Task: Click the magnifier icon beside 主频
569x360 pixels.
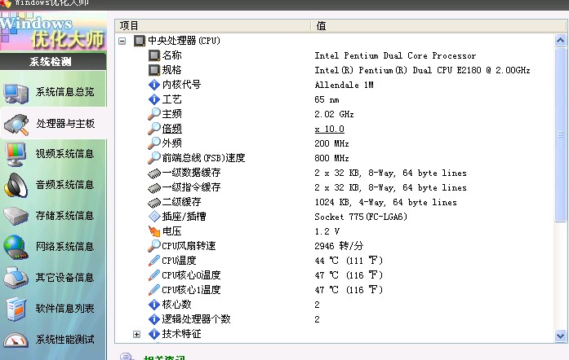Action: click(x=154, y=114)
